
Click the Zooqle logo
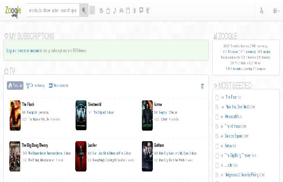click(x=13, y=11)
